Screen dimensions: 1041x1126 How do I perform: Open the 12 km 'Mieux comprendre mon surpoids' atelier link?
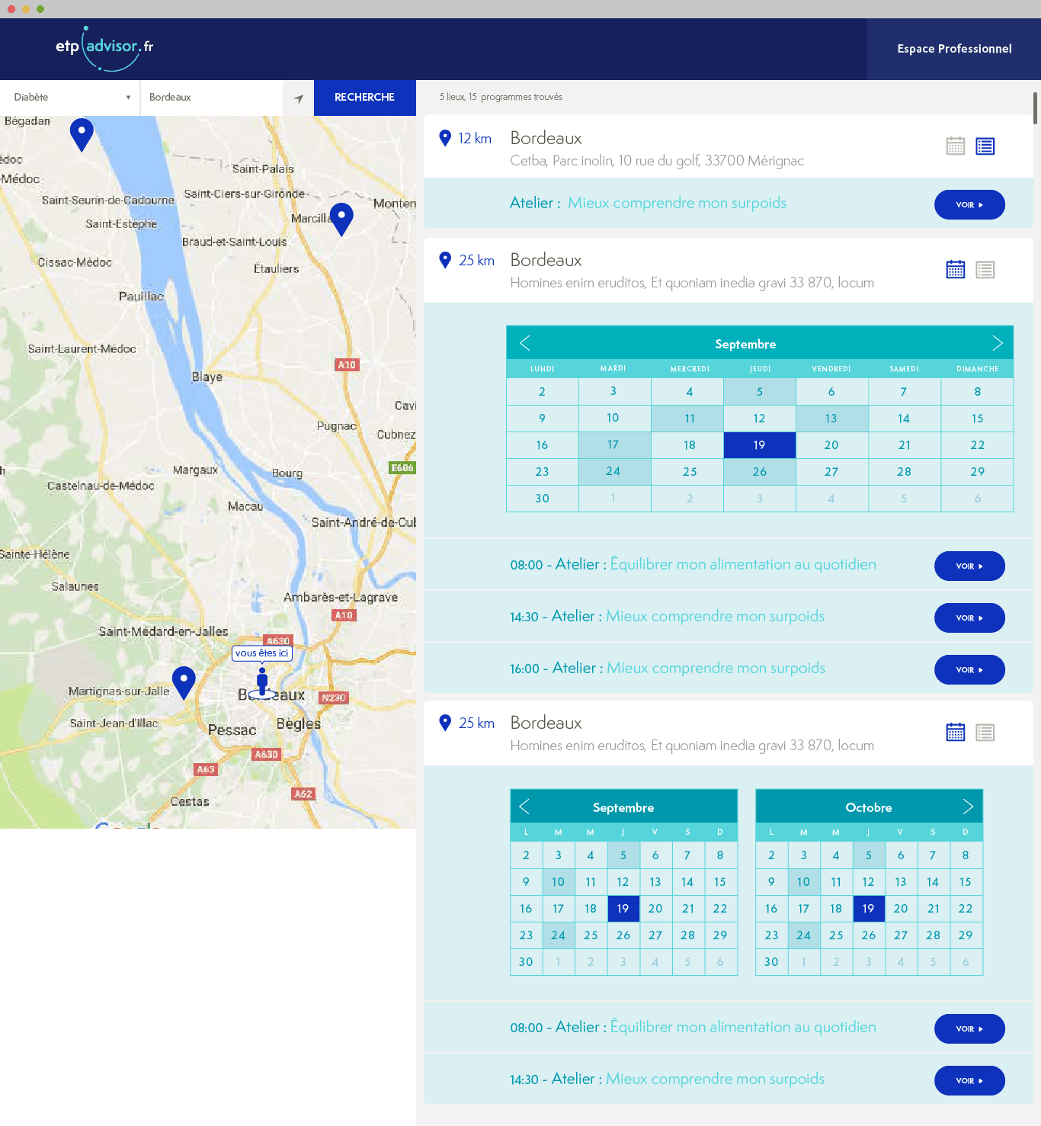677,203
